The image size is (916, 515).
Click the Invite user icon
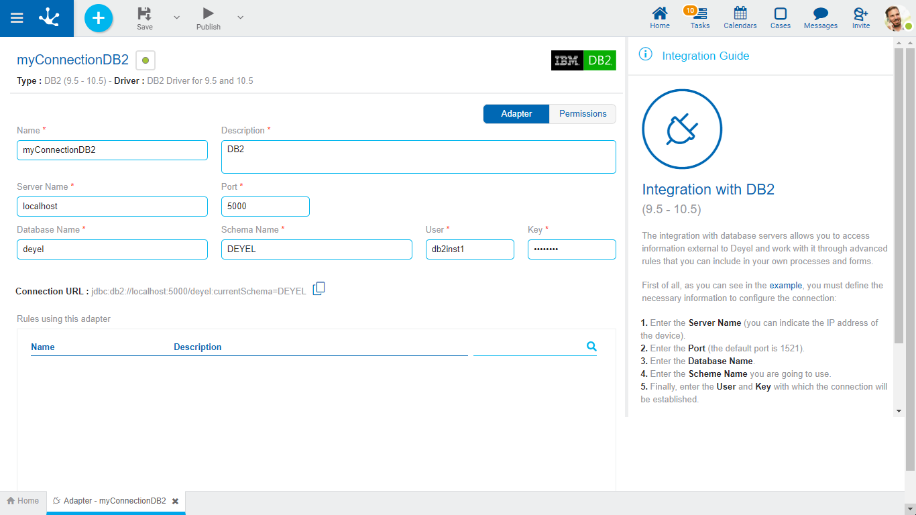[x=860, y=18]
